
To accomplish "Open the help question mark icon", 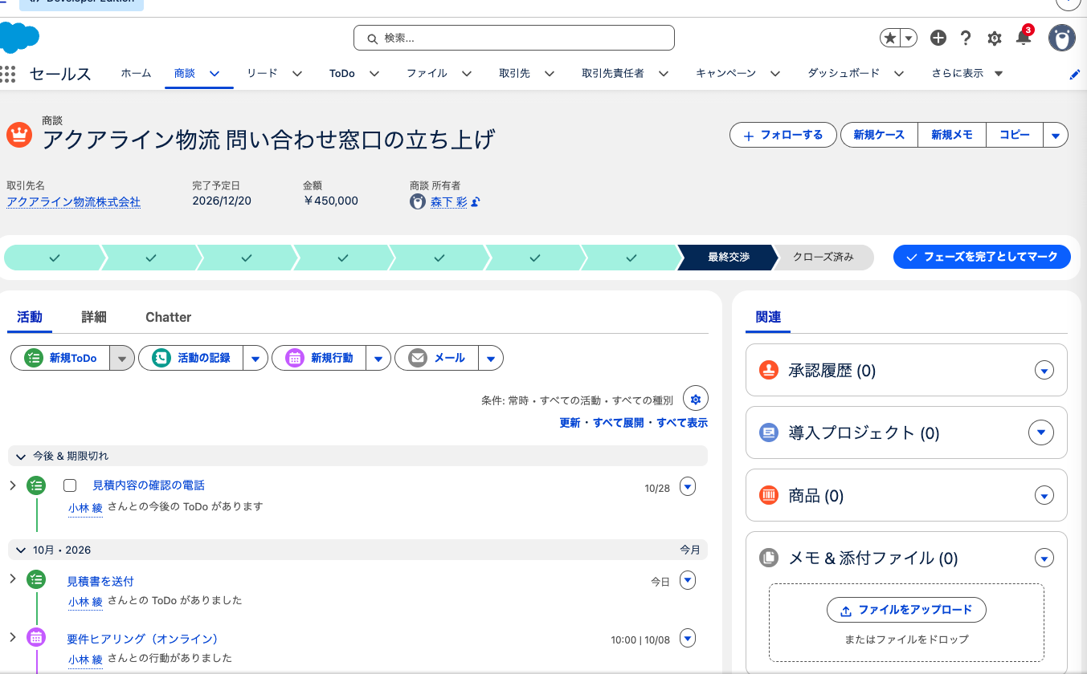I will 966,38.
